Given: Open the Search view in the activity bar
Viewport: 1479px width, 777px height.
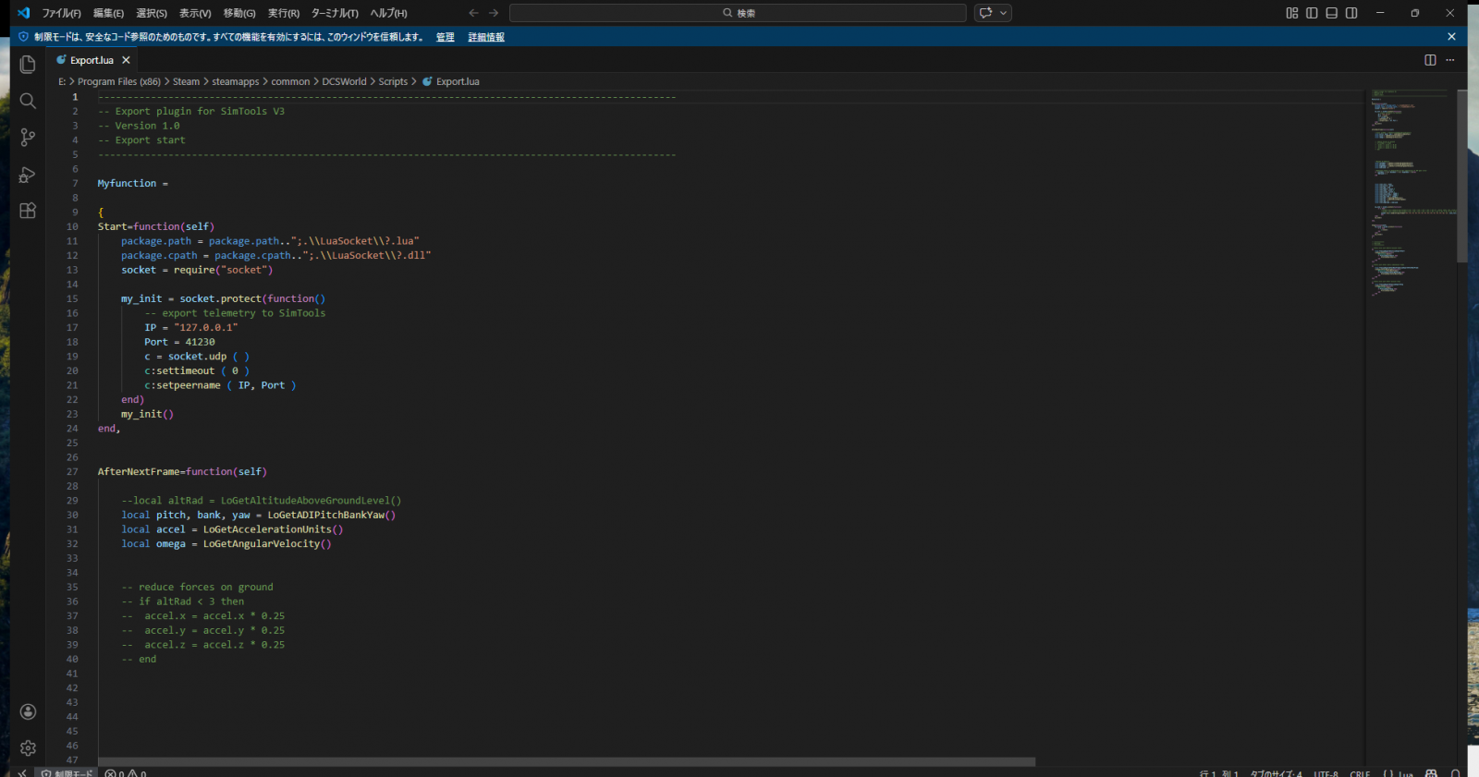Looking at the screenshot, I should 28,101.
